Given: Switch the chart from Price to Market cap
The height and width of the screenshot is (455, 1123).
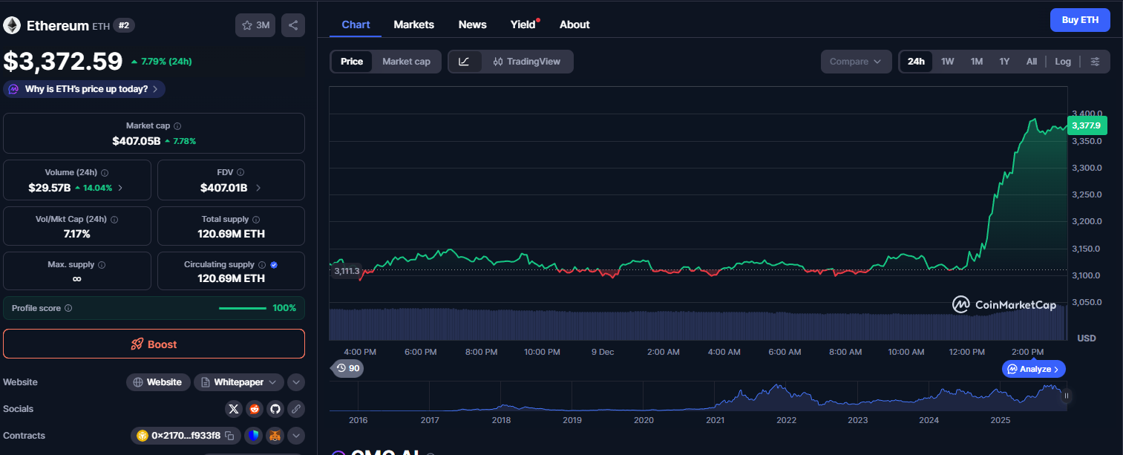Looking at the screenshot, I should coord(406,62).
